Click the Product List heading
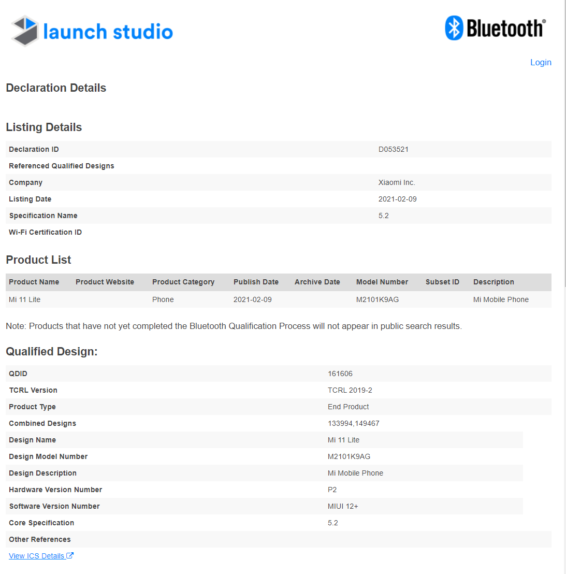Image resolution: width=566 pixels, height=574 pixels. pos(38,260)
